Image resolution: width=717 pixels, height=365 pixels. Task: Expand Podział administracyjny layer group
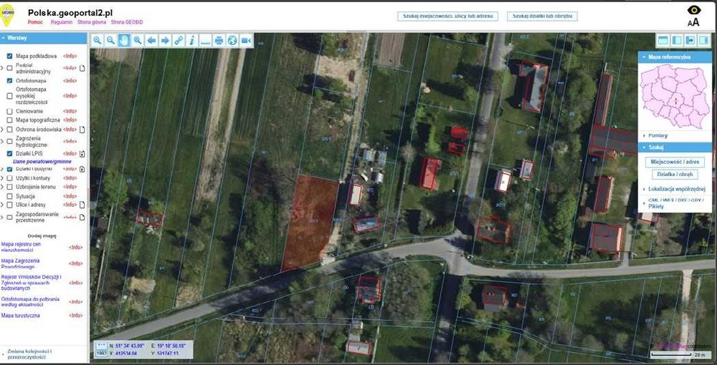pos(2,69)
